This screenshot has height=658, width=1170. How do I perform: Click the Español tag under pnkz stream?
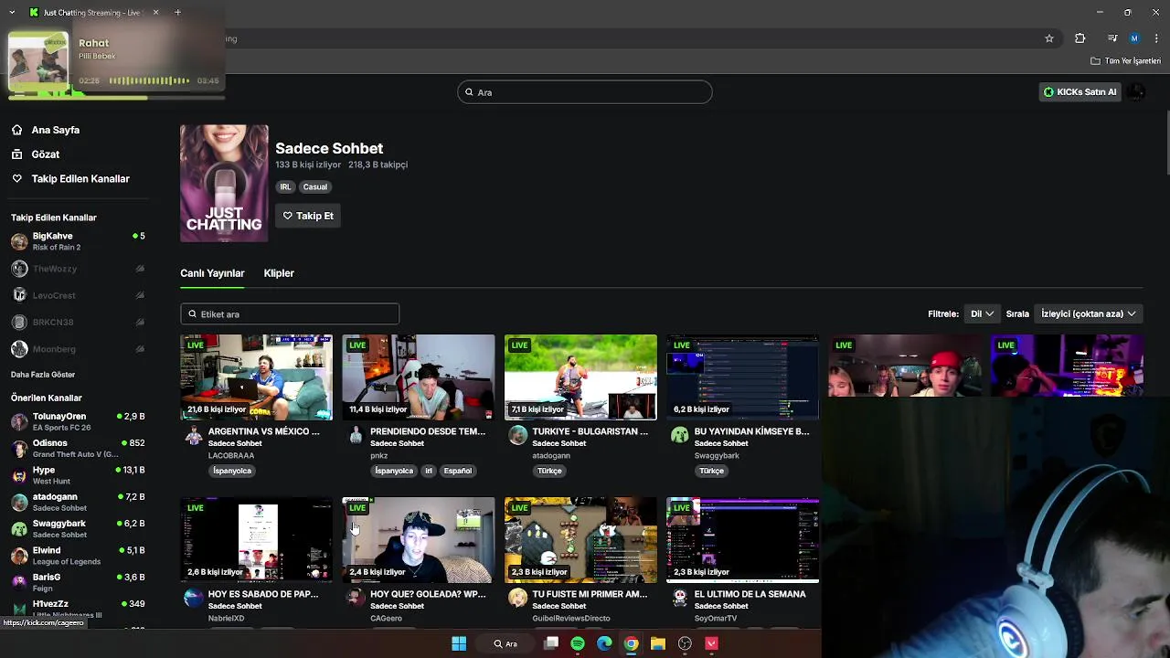pos(458,471)
